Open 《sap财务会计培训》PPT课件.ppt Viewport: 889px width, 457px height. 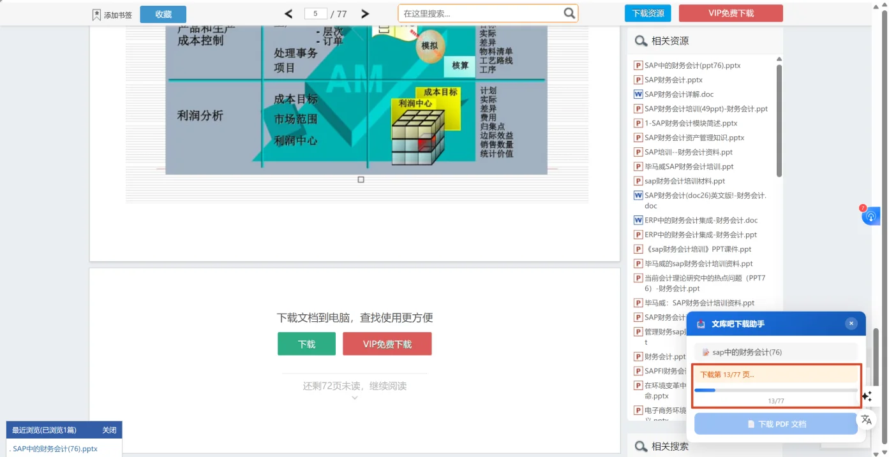698,249
